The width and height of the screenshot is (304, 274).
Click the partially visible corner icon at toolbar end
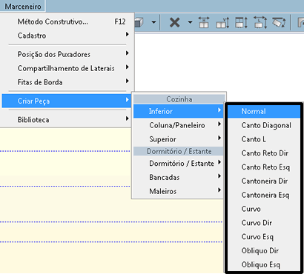300,22
